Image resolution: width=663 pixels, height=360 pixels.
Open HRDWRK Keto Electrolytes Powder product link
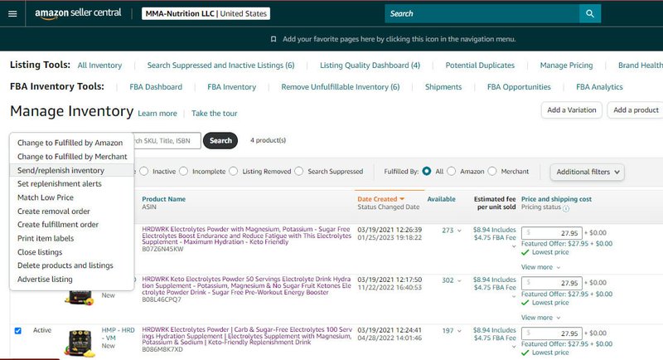coord(246,285)
